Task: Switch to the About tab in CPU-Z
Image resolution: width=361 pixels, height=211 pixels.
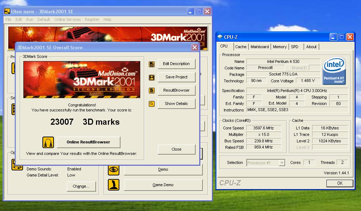Action: pos(311,47)
